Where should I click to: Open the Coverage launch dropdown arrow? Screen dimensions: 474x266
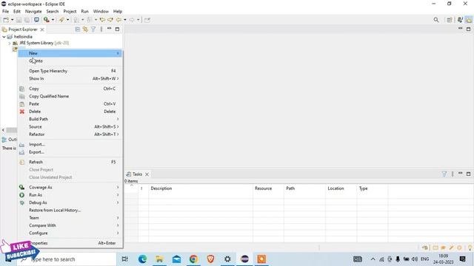(x=53, y=20)
